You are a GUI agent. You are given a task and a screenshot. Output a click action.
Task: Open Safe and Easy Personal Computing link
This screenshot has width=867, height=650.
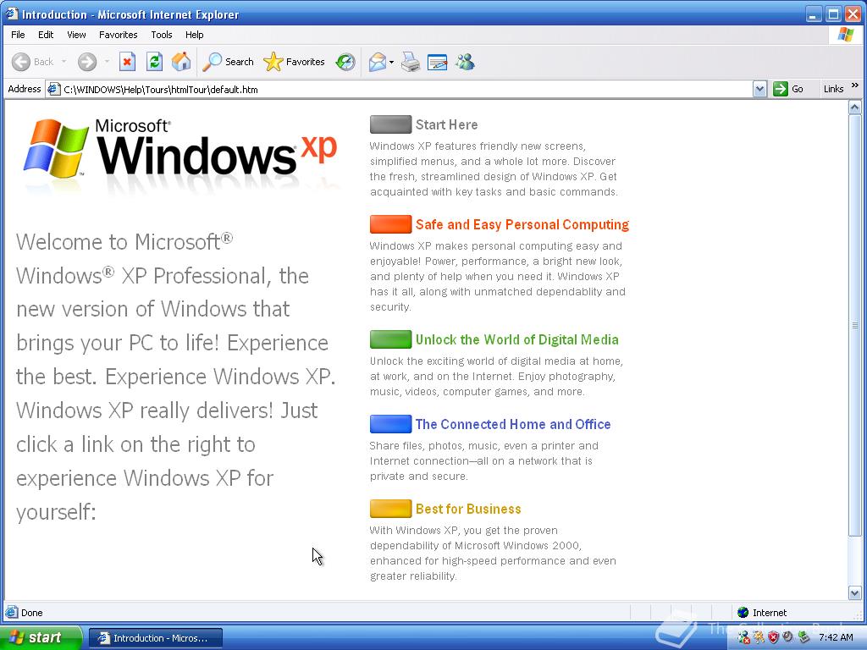pyautogui.click(x=522, y=224)
